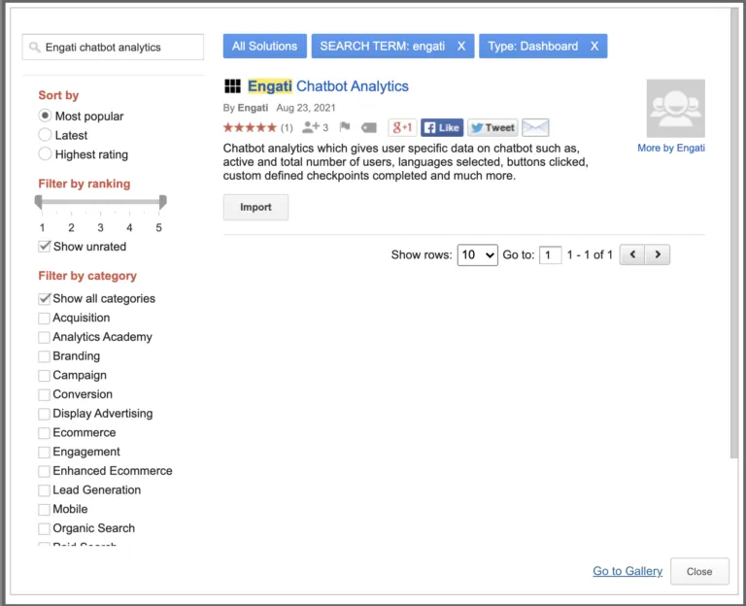
Task: Click the right ranking slider handle
Action: pyautogui.click(x=163, y=202)
